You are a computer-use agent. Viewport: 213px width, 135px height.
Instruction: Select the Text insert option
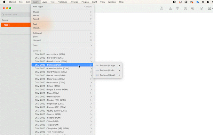[x=62, y=24]
